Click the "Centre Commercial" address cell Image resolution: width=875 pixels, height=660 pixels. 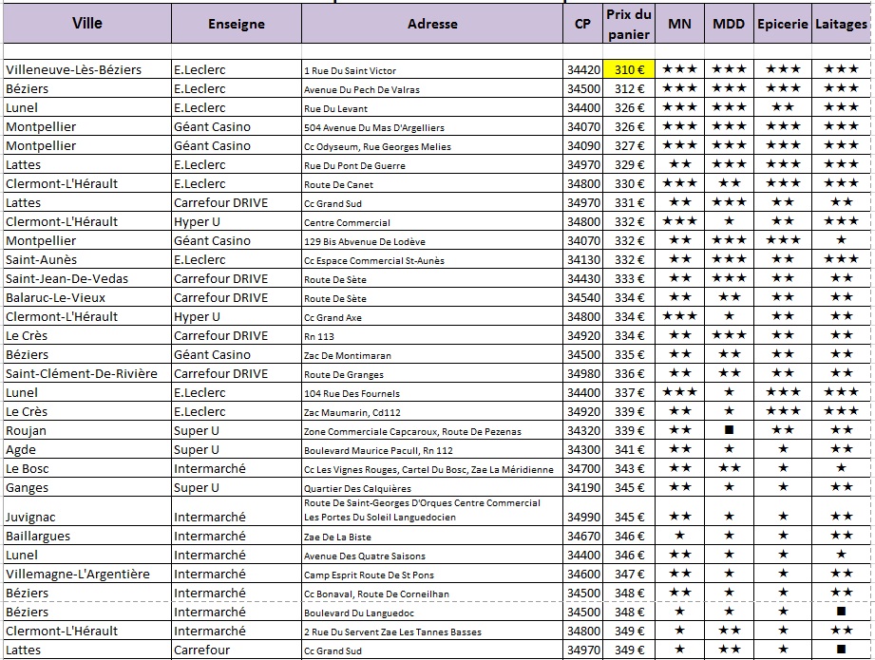432,221
